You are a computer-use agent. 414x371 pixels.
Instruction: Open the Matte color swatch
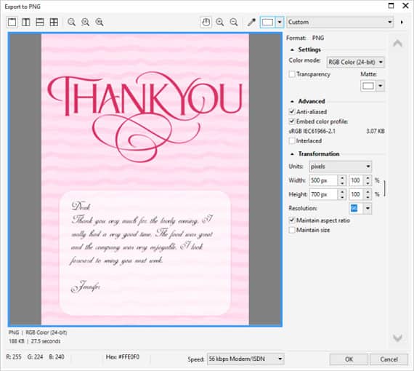pyautogui.click(x=368, y=86)
